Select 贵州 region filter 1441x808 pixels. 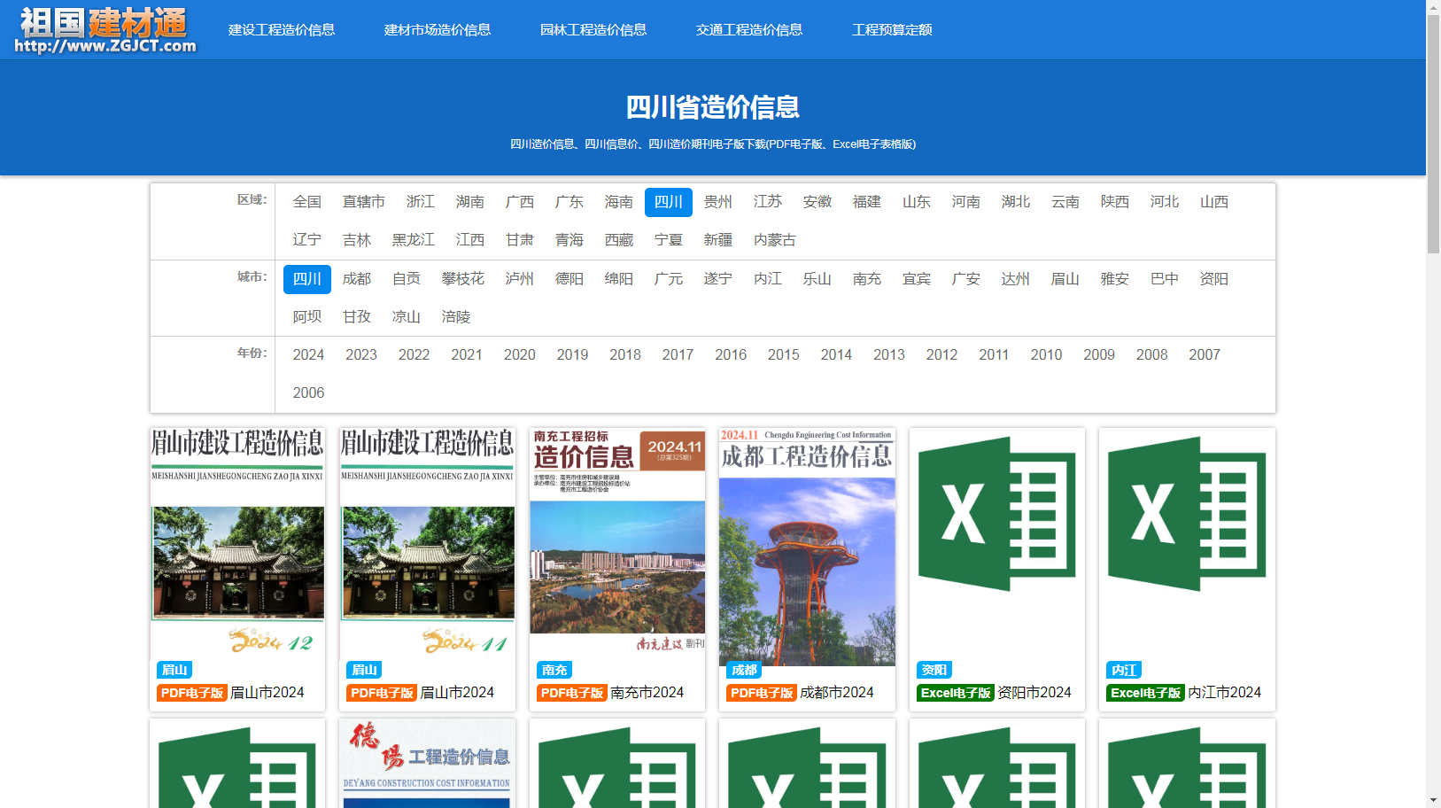click(718, 202)
